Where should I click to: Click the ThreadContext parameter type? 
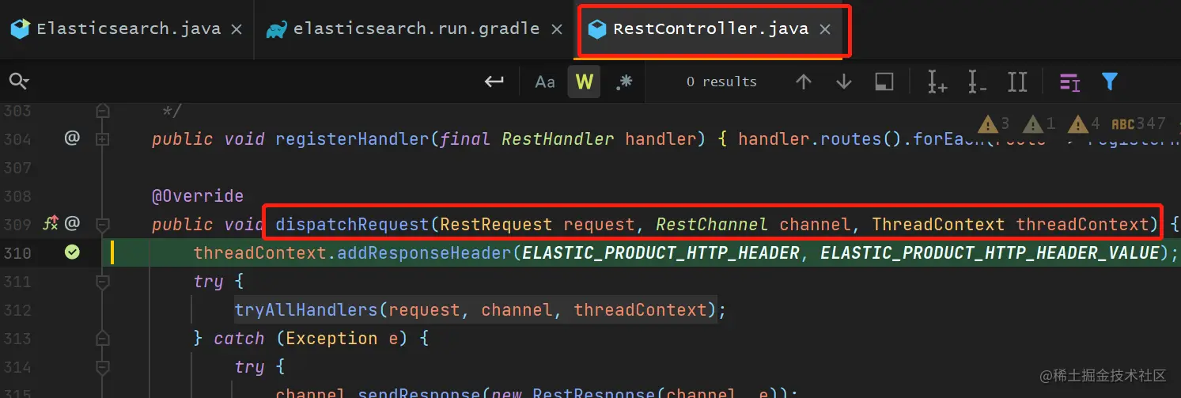pos(938,225)
